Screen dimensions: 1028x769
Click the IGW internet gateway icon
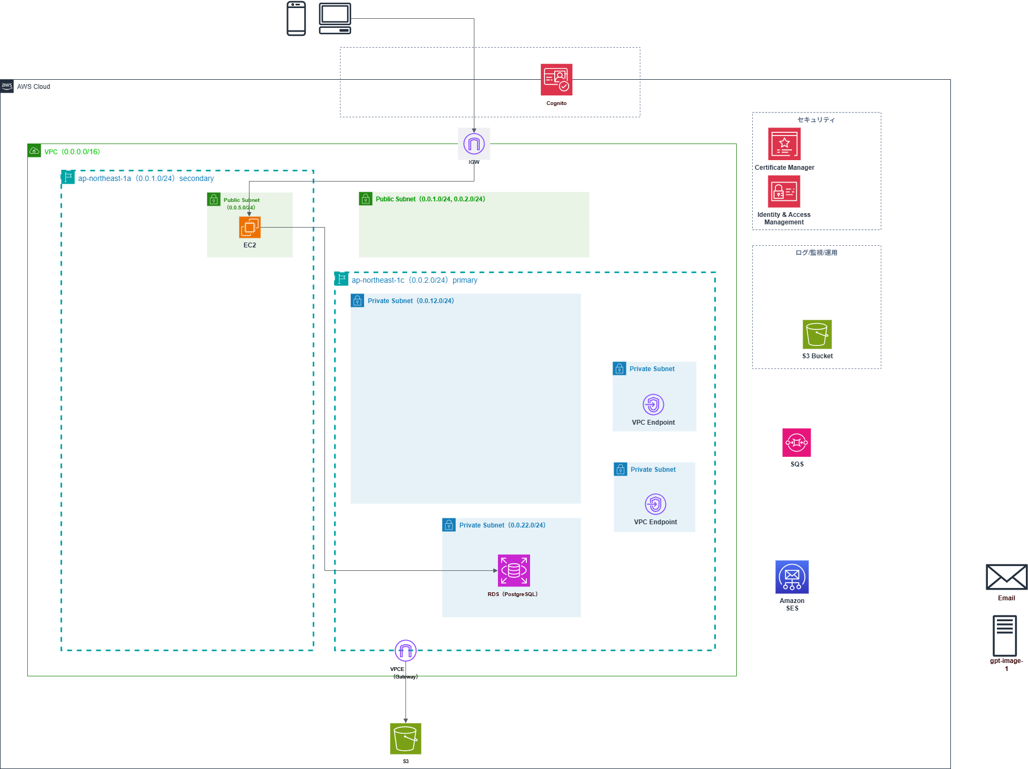coord(474,144)
